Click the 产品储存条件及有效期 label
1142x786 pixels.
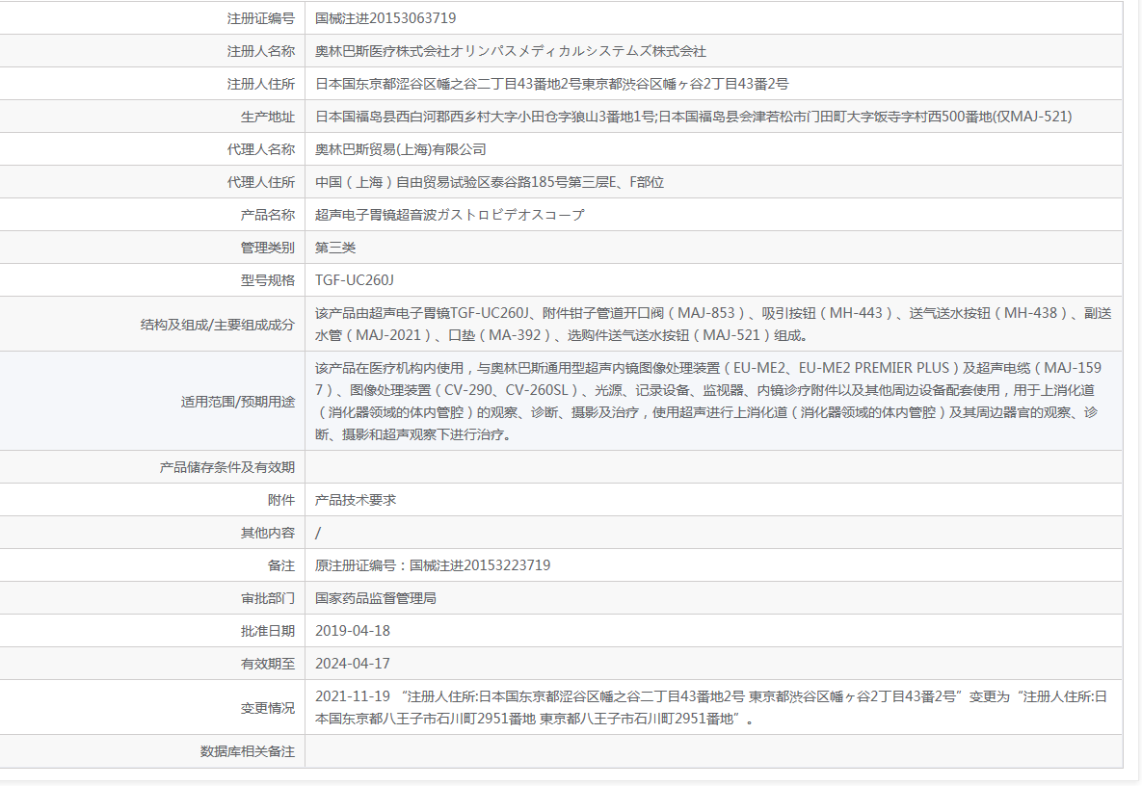226,467
